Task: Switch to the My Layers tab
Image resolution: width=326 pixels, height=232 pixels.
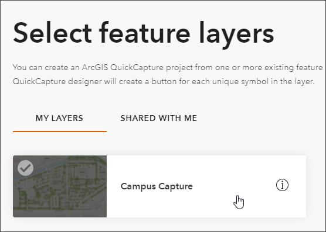Action: point(59,118)
